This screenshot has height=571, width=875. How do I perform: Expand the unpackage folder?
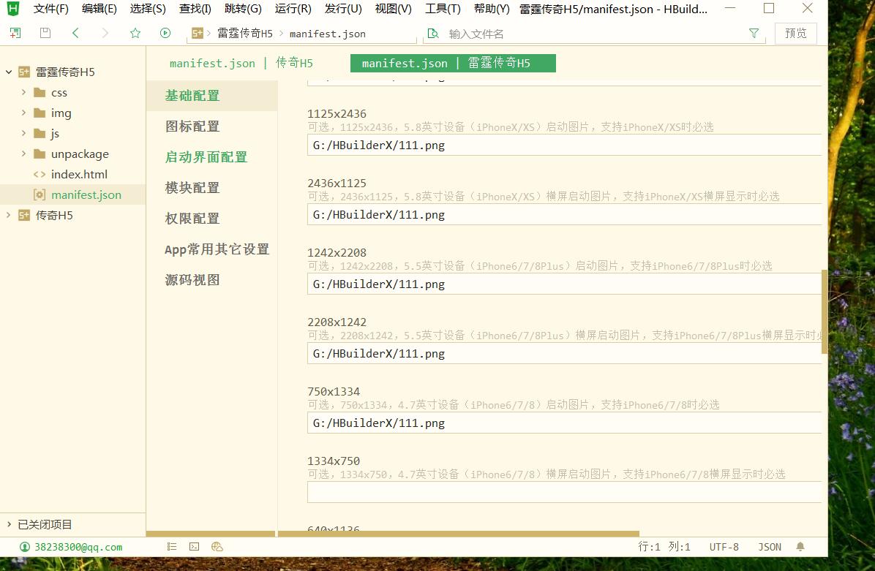(x=24, y=154)
